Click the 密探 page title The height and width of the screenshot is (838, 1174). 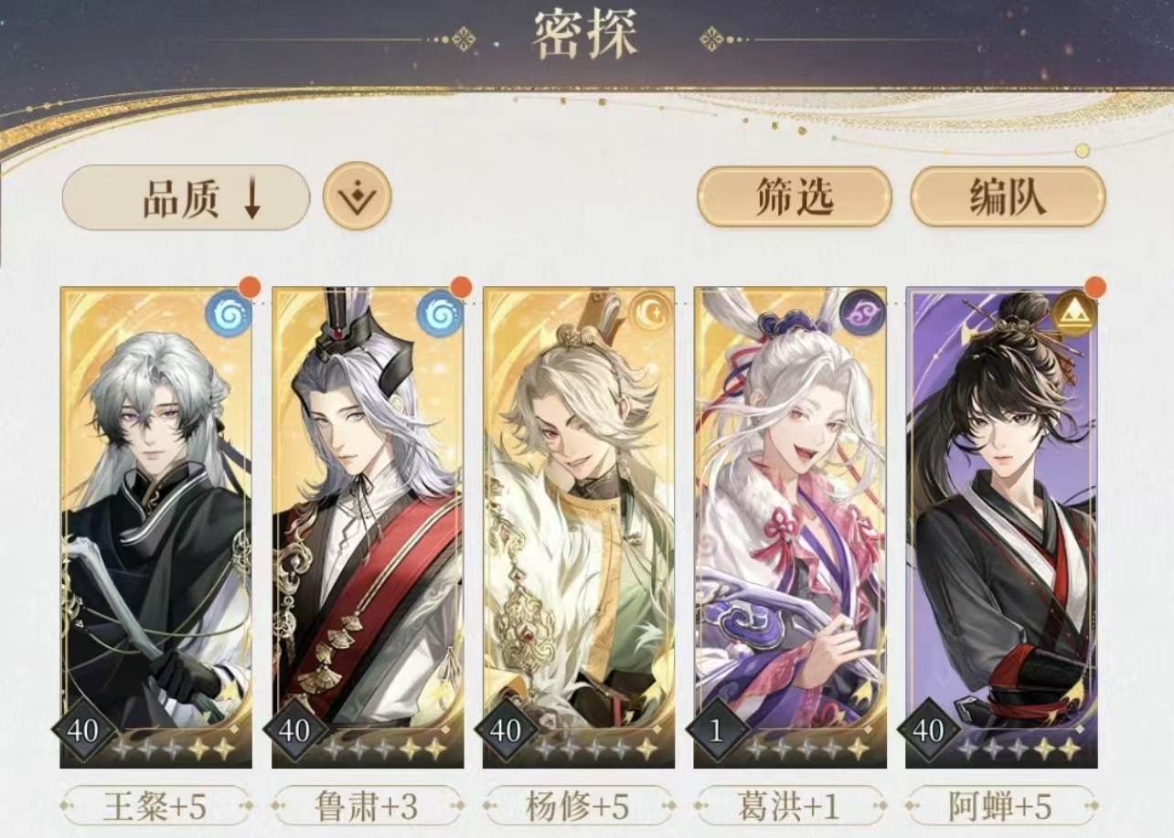click(586, 37)
